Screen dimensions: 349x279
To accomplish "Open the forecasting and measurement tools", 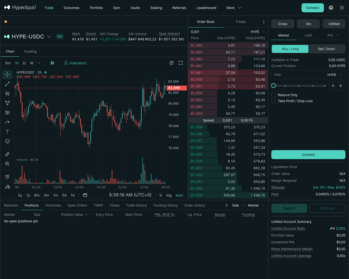I will (x=7, y=113).
